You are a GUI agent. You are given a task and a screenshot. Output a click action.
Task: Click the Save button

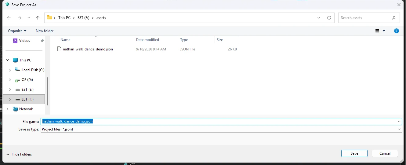pyautogui.click(x=354, y=153)
